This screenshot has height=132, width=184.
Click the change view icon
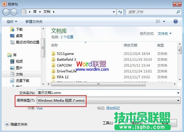tap(158, 21)
